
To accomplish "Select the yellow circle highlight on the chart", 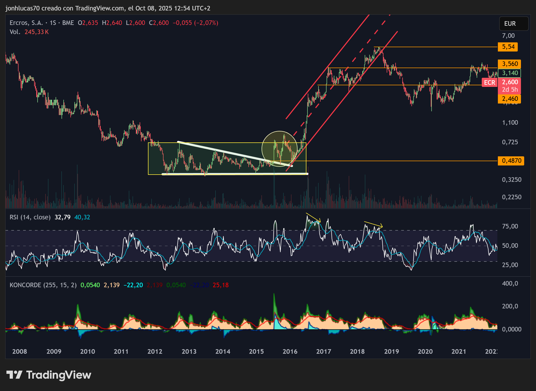I will tap(280, 149).
